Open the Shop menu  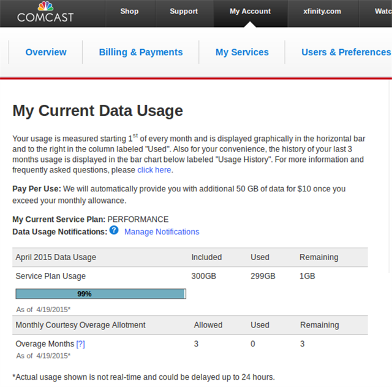129,11
